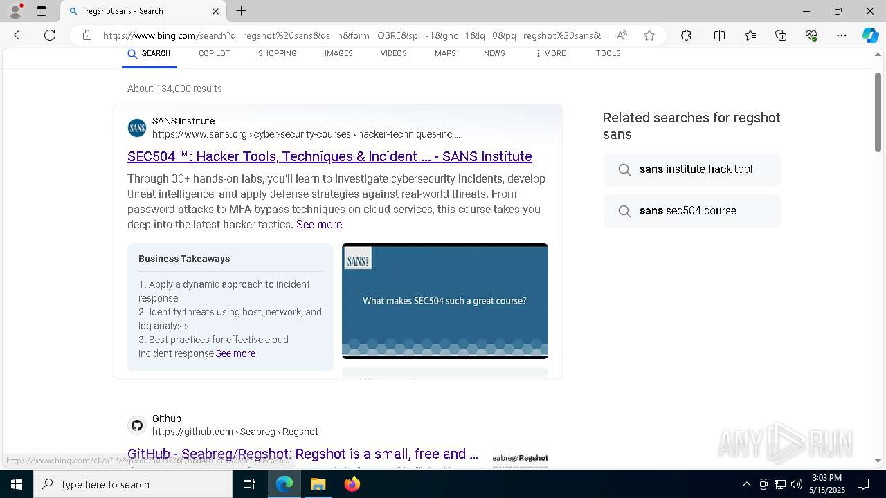The image size is (886, 498).
Task: Expand Business Takeaways See more link
Action: click(x=235, y=353)
